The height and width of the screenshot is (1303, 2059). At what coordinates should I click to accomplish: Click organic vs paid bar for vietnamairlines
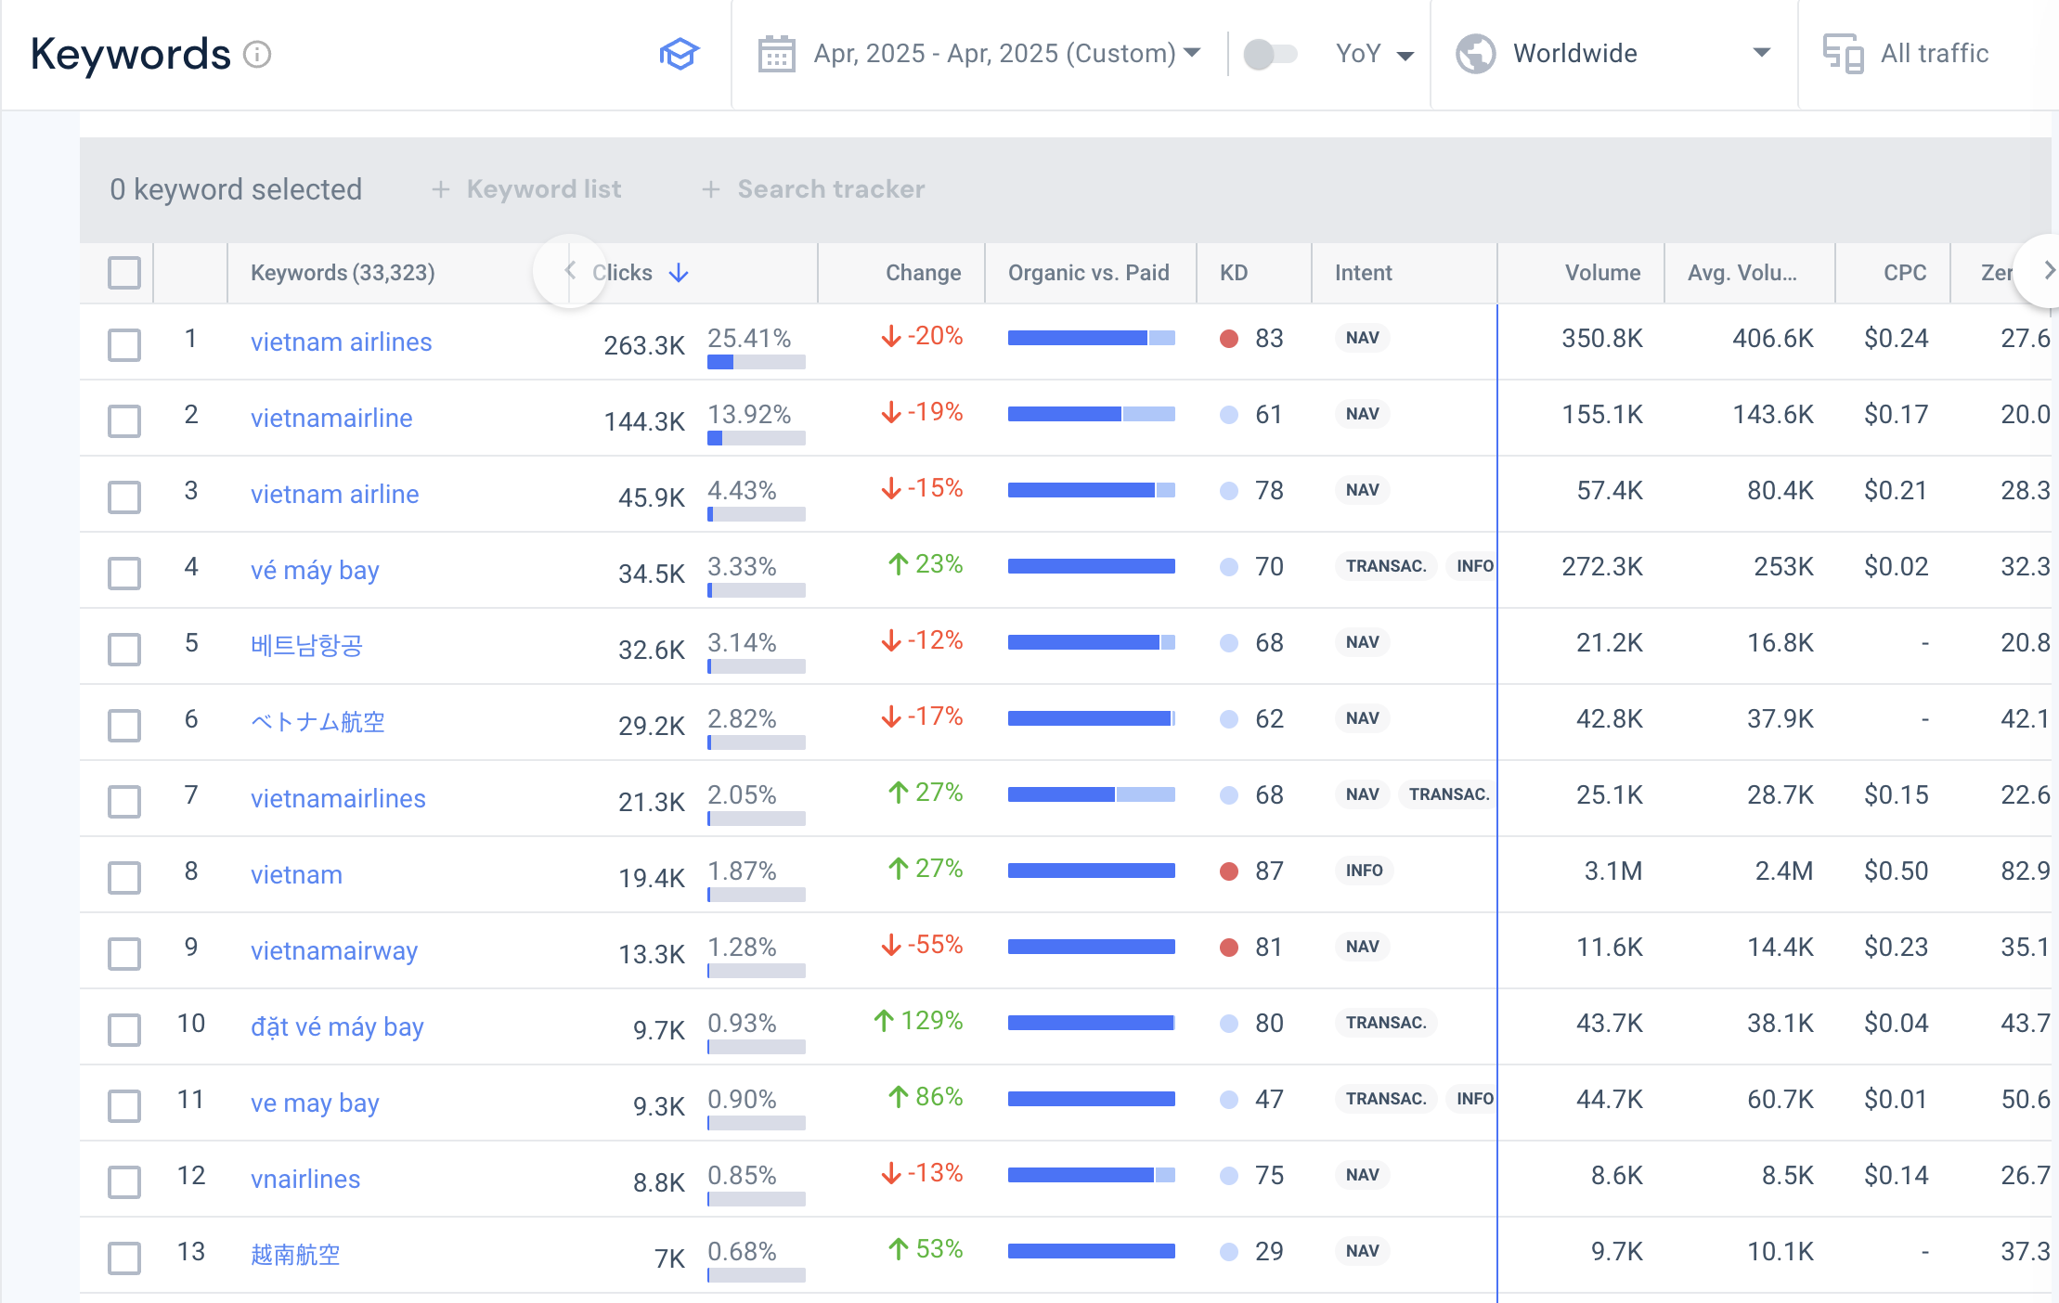pos(1092,794)
